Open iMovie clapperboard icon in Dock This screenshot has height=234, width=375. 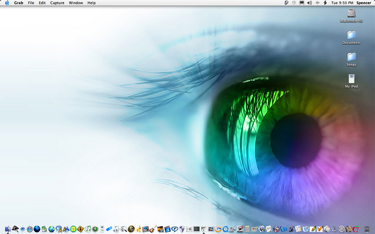click(168, 229)
